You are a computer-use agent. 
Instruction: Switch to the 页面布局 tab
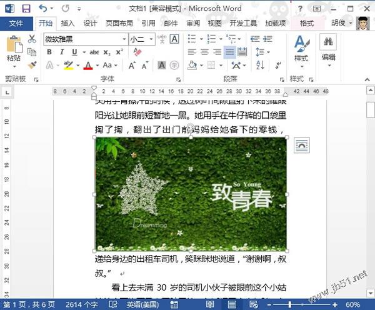click(119, 23)
